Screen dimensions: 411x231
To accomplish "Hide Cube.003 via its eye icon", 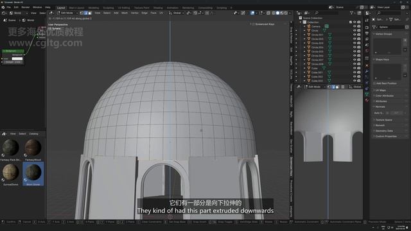I will click(354, 81).
